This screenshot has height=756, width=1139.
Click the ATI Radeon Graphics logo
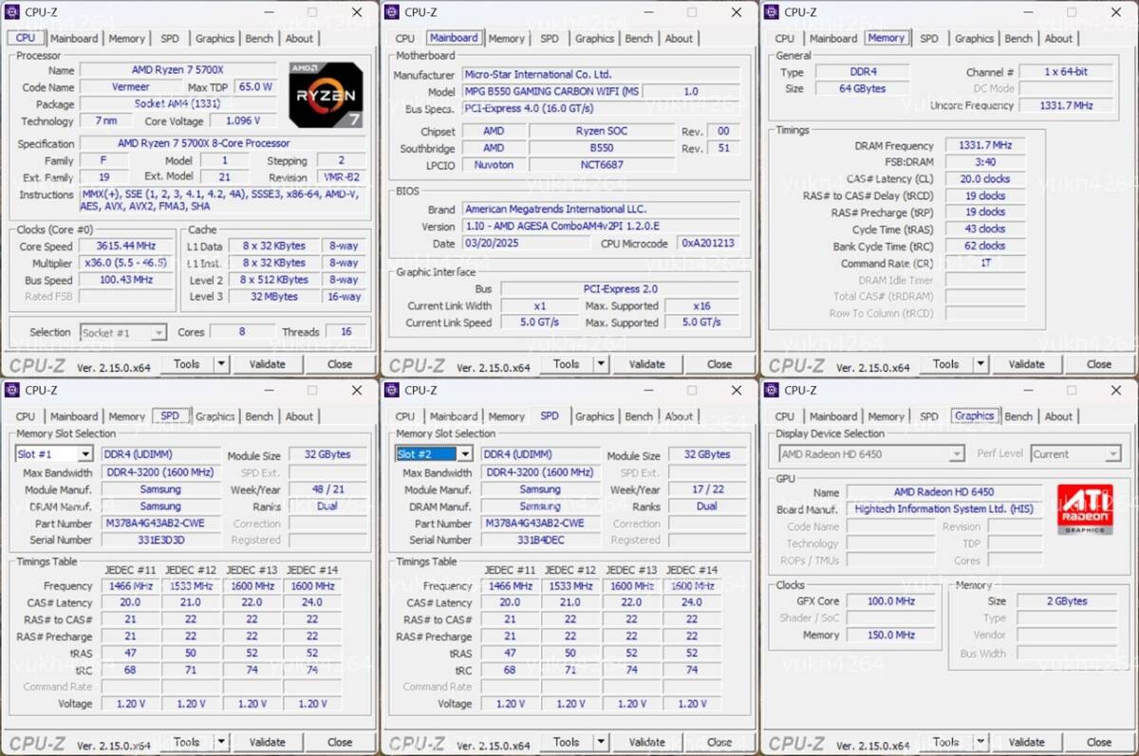1084,509
